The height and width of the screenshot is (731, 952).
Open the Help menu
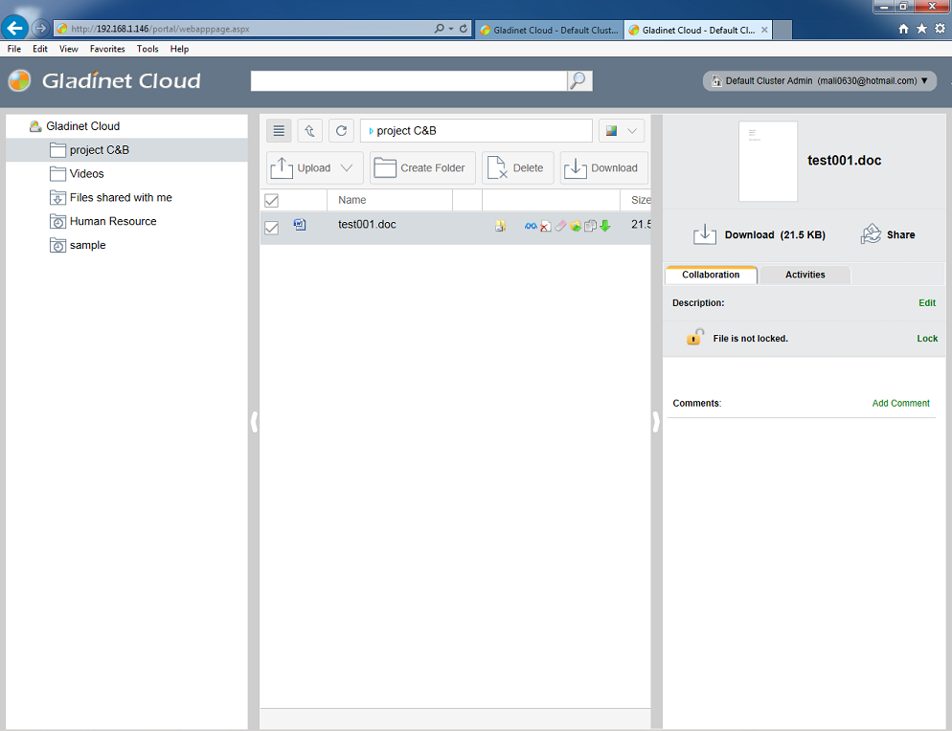(179, 49)
